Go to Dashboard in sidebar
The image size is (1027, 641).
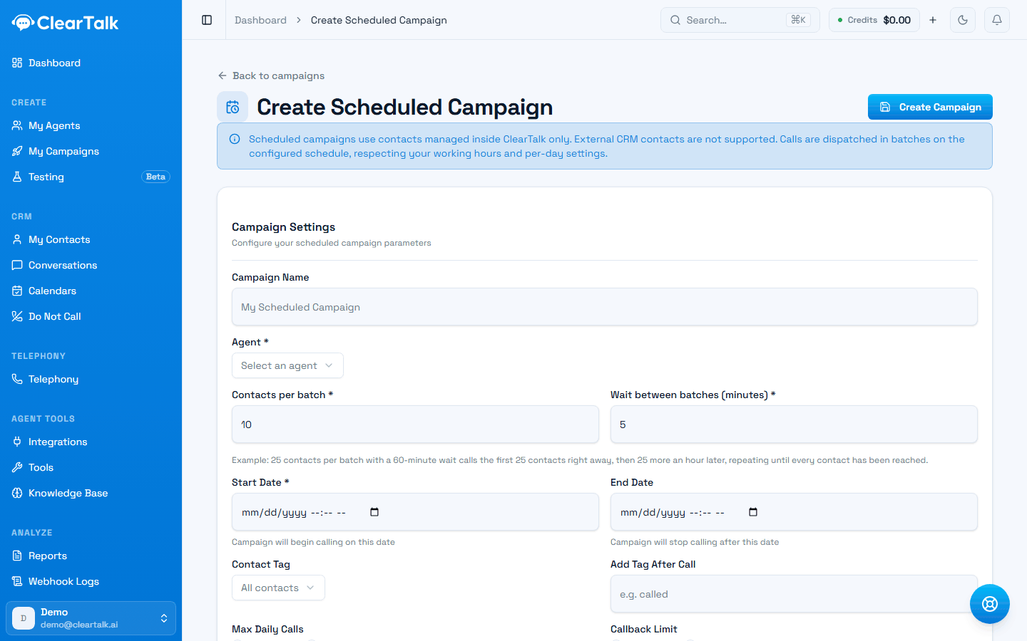point(91,63)
